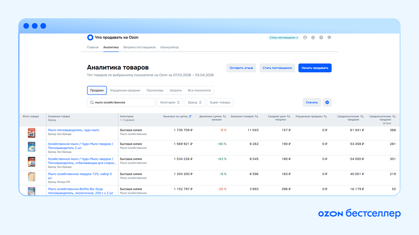Click the Название товара column header
The width and height of the screenshot is (419, 235).
pos(59,116)
